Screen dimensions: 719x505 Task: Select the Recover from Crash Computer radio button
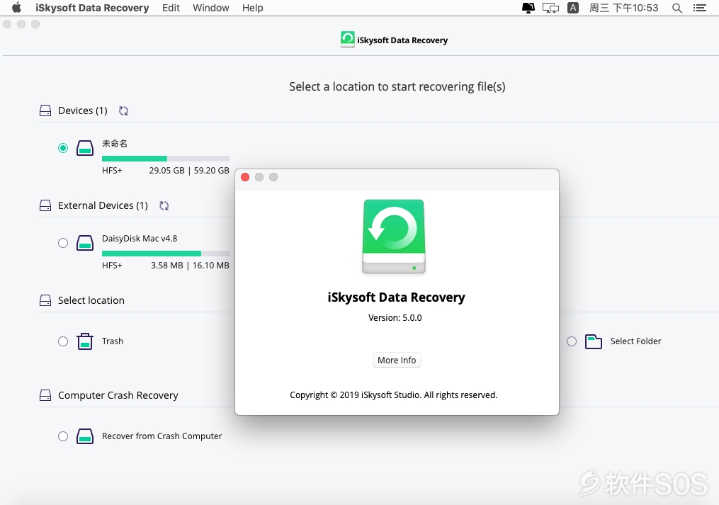tap(63, 436)
